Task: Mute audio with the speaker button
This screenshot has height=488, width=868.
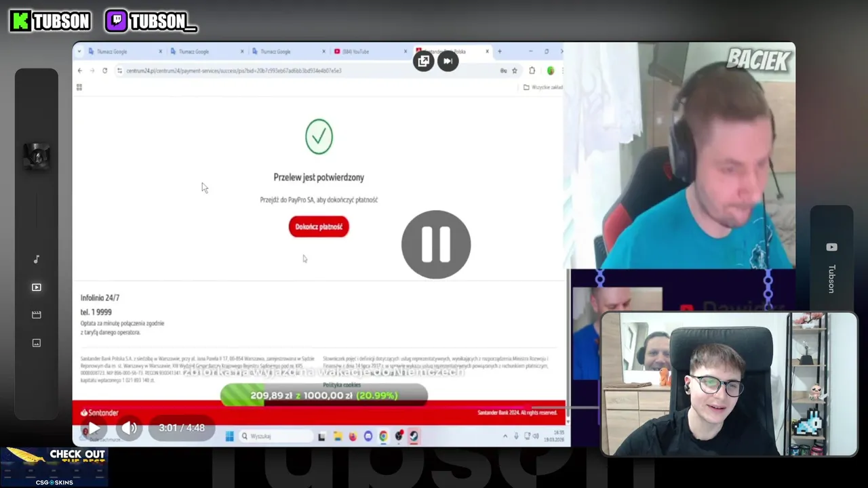Action: [x=130, y=428]
